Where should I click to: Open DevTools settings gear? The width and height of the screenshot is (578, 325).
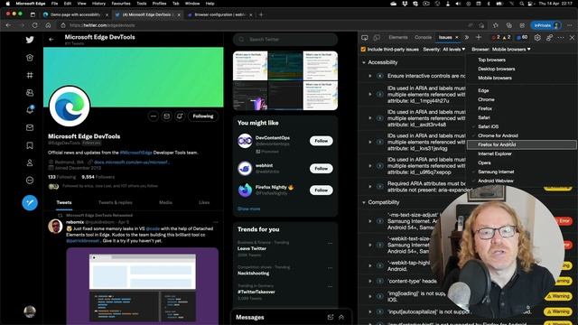(537, 38)
